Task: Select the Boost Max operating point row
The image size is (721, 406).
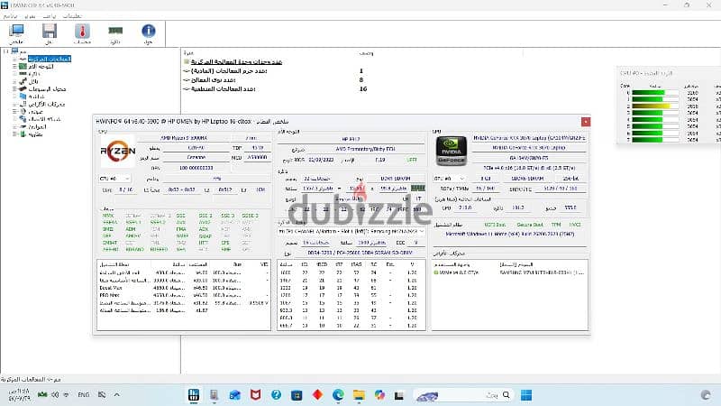Action: pyautogui.click(x=184, y=288)
